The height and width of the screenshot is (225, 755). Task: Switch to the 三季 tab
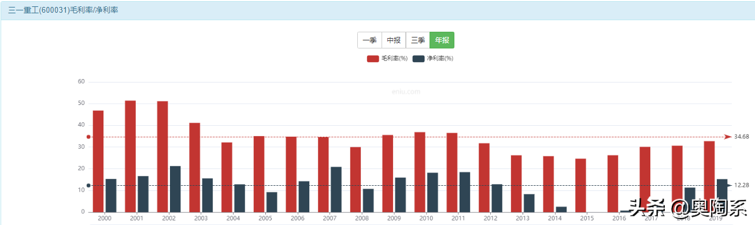(418, 40)
